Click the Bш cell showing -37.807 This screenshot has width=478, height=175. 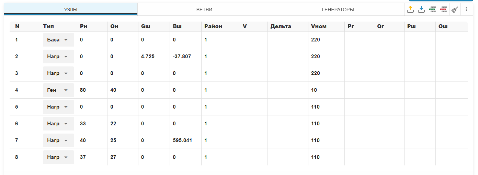coord(182,57)
